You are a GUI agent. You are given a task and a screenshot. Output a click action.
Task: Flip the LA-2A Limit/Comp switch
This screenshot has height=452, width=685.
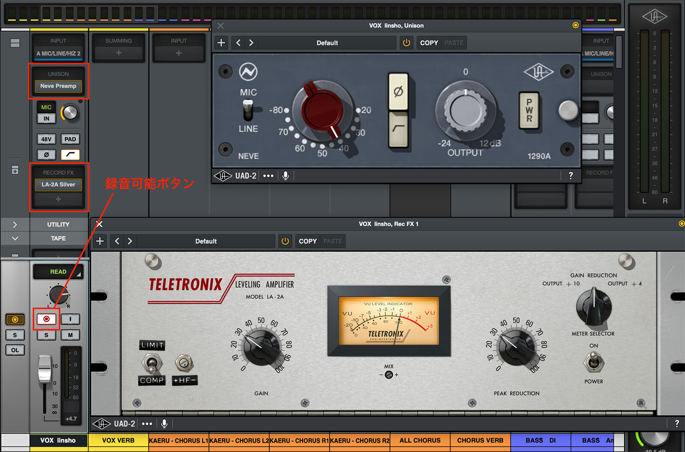click(x=151, y=363)
